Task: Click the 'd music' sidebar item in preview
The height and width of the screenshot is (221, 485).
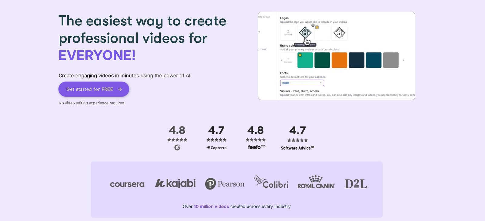Action: tap(263, 49)
